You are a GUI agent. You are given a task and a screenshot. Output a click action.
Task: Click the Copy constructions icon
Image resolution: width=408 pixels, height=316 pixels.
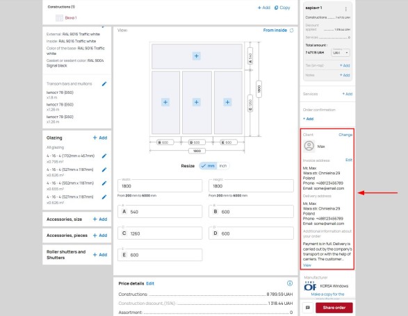tap(276, 8)
